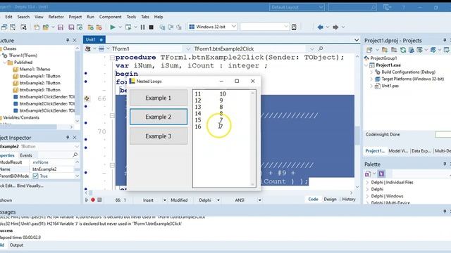
Task: Click the red record macro button in the status bar
Action: 93,200
